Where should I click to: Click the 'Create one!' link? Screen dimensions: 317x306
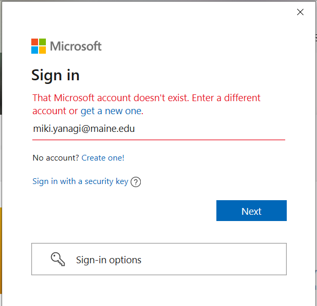103,158
